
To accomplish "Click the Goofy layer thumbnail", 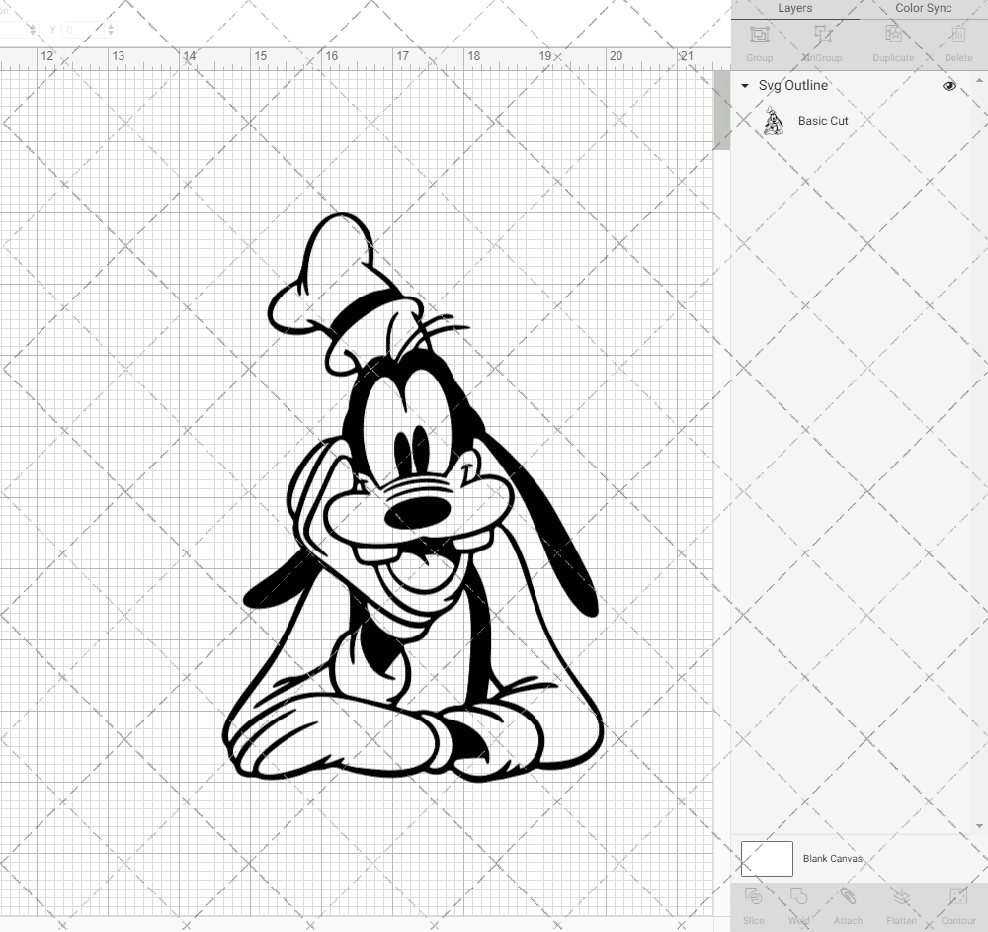I will click(x=775, y=121).
